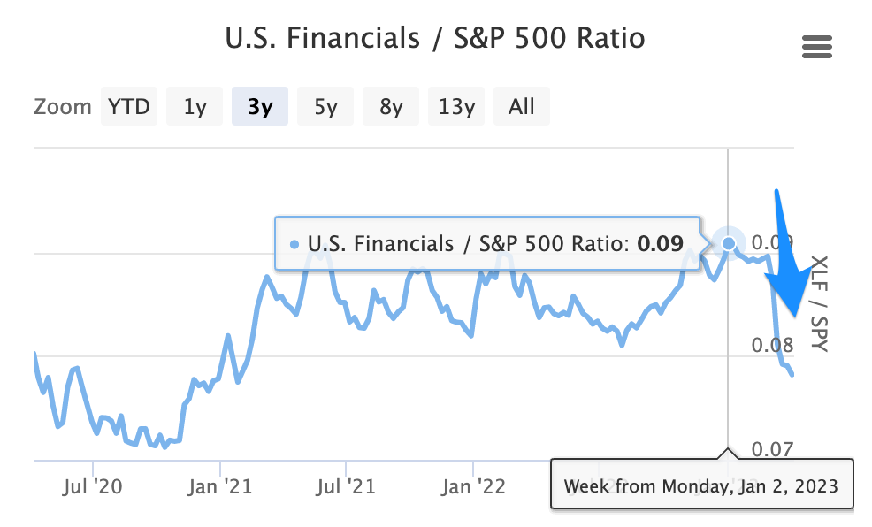Click the line's end point near 0.08
This screenshot has height=527, width=872.
tap(792, 374)
